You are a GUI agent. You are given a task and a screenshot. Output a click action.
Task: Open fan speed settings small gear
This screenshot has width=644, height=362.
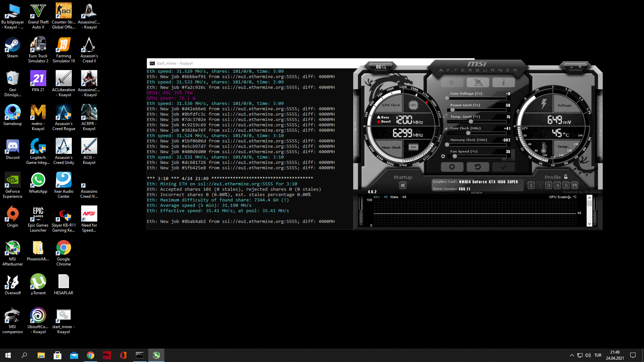pos(443,156)
